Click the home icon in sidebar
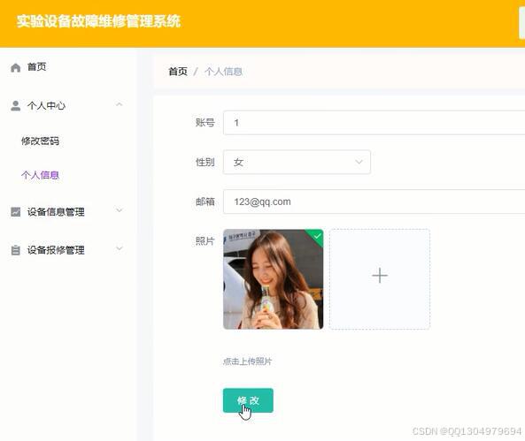Image resolution: width=525 pixels, height=441 pixels. [x=15, y=67]
